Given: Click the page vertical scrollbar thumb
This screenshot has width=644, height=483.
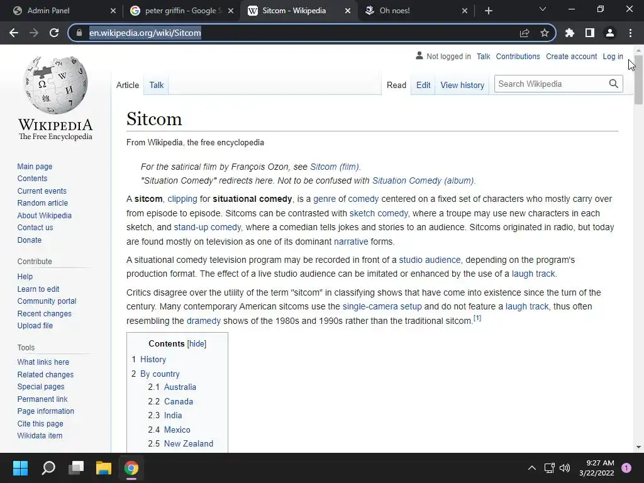Looking at the screenshot, I should [x=638, y=80].
